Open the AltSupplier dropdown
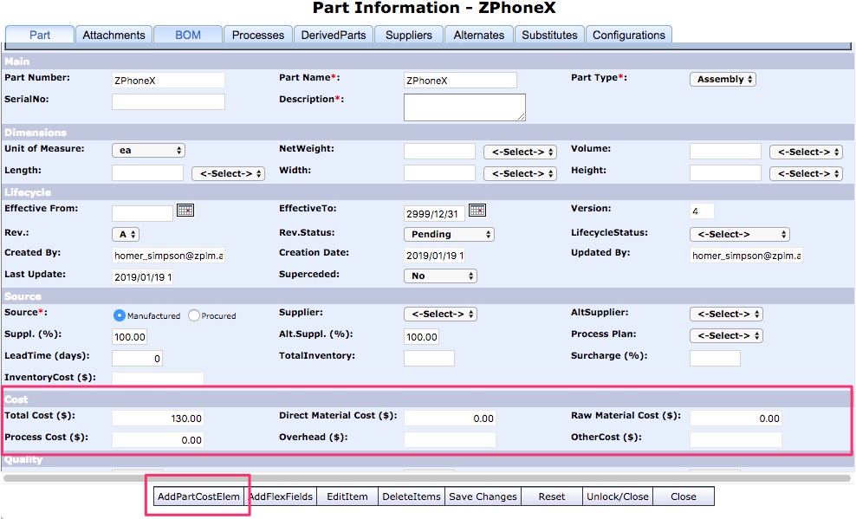Screen dimensions: 856x519 [x=727, y=314]
